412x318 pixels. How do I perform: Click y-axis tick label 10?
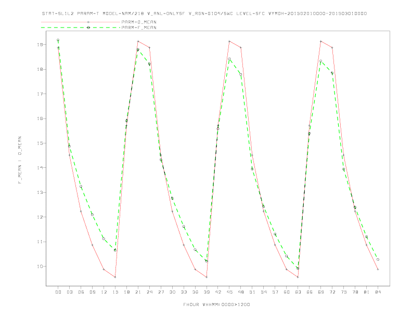pyautogui.click(x=40, y=267)
